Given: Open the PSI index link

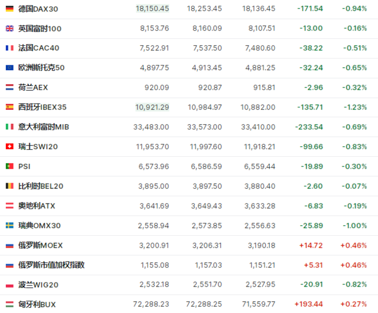Looking at the screenshot, I should pos(24,166).
